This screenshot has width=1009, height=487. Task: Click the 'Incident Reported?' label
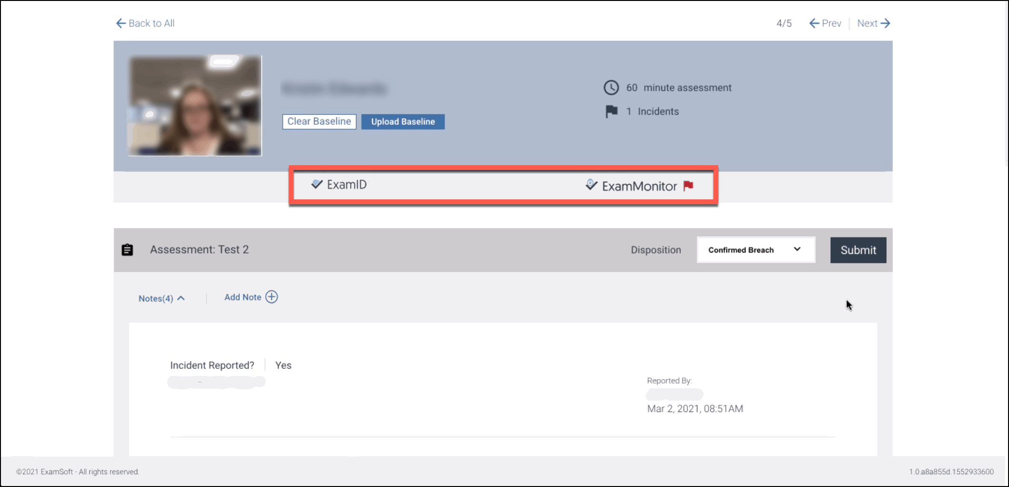[212, 365]
